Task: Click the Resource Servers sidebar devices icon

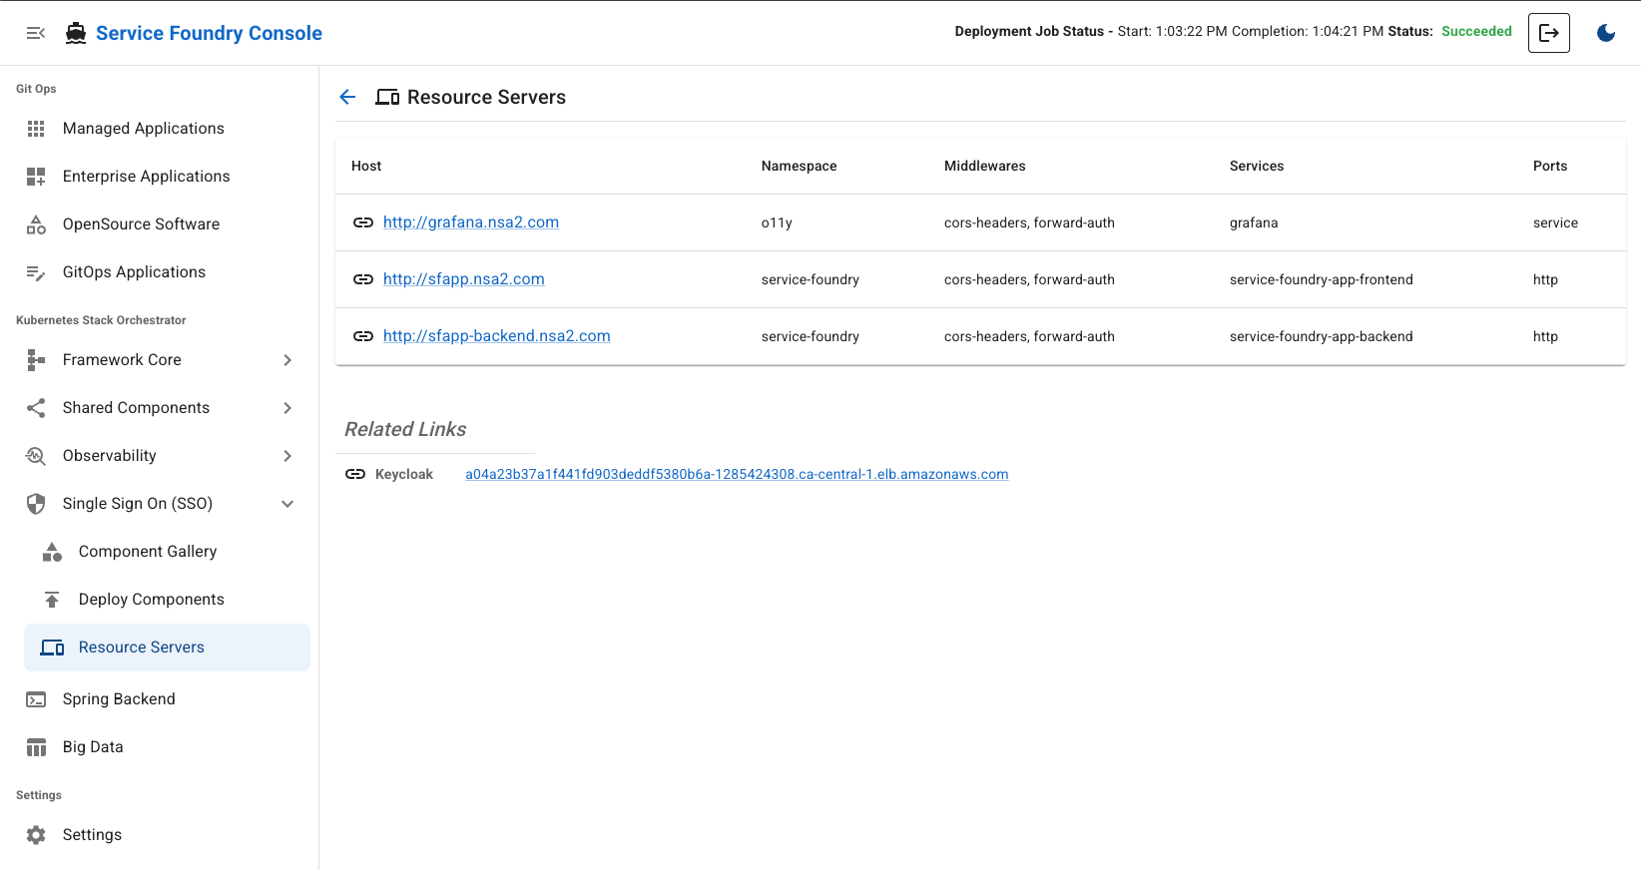Action: click(52, 648)
